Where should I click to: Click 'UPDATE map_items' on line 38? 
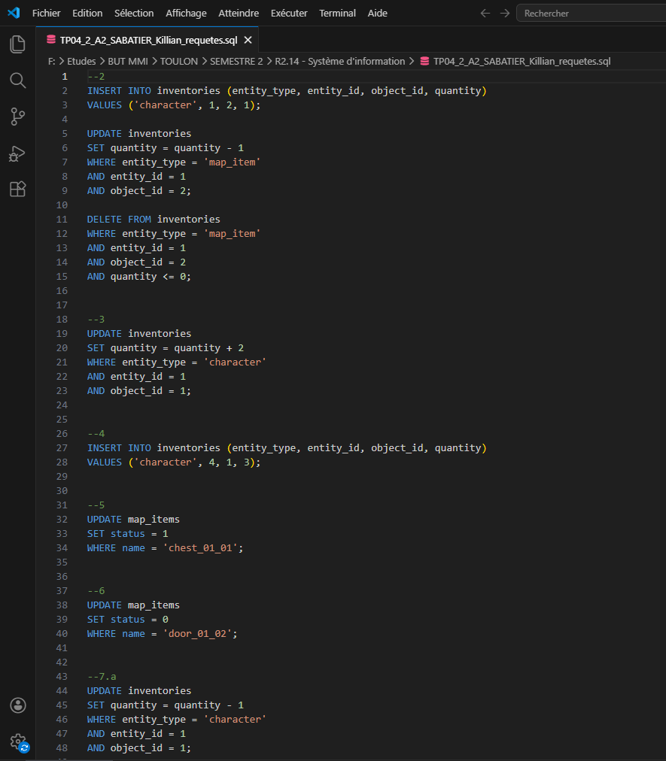click(133, 605)
